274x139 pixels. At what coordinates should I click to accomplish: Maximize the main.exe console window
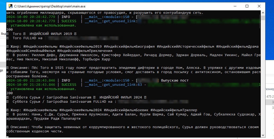pyautogui.click(x=247, y=6)
